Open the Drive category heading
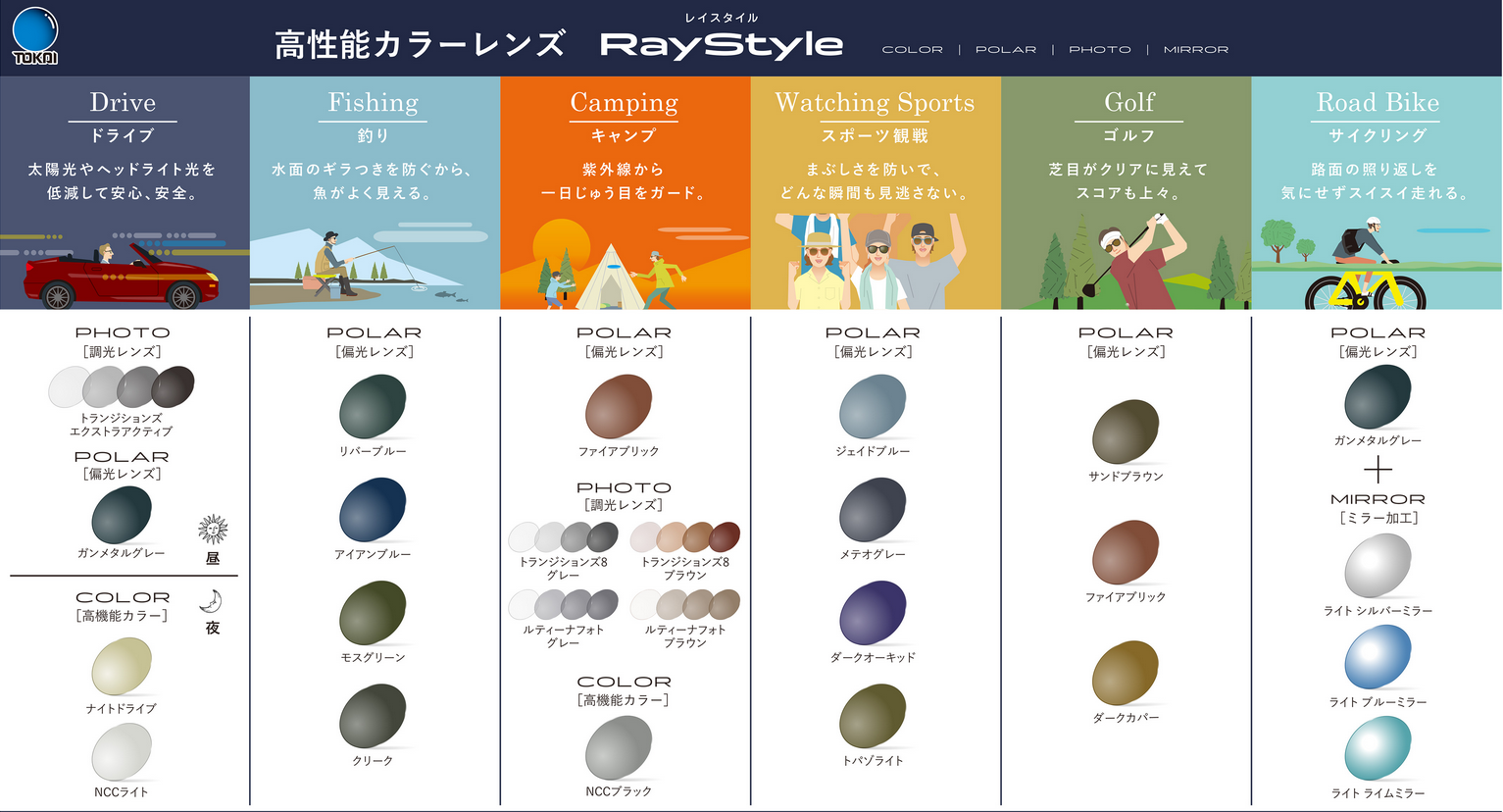This screenshot has height=812, width=1503. (123, 102)
